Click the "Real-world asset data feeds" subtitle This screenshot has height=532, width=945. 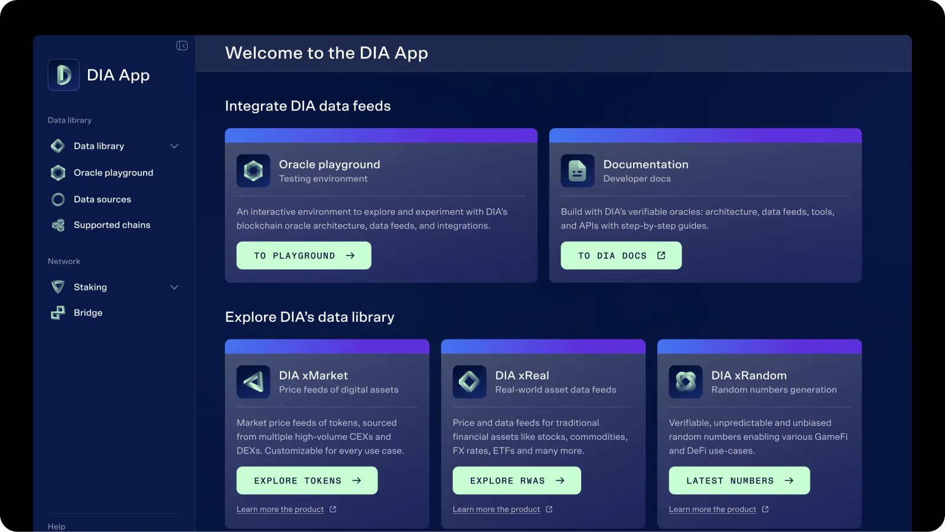(x=556, y=390)
